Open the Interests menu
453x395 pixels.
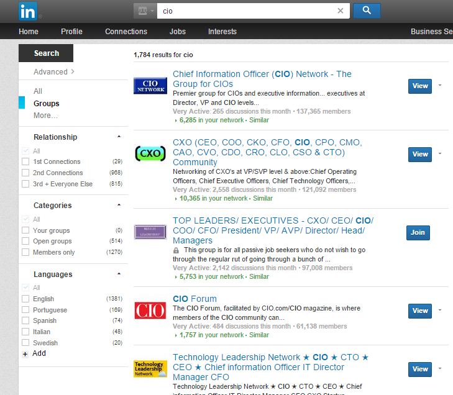222,32
